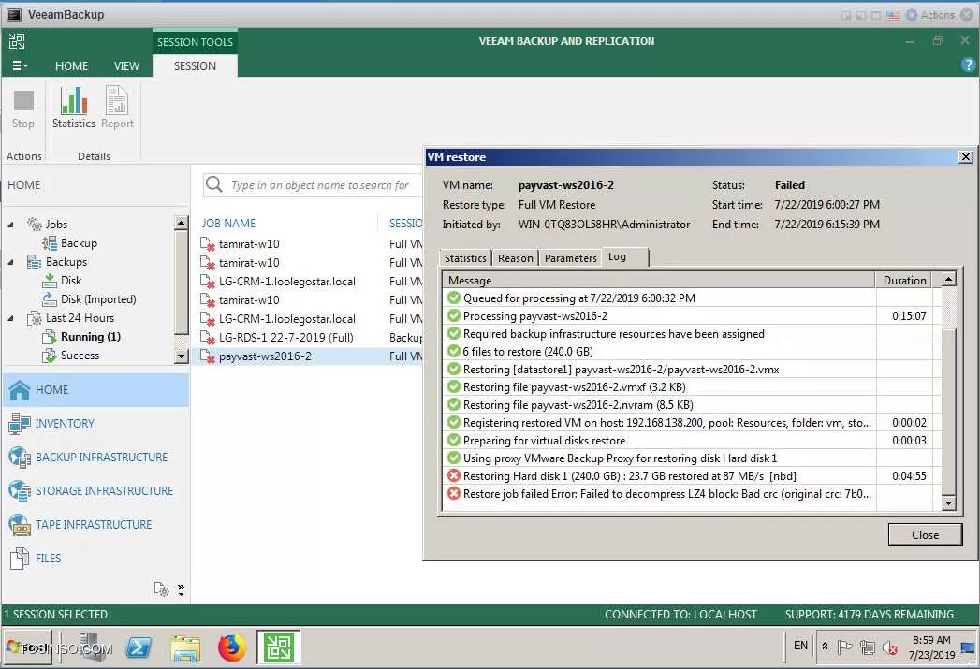Open Parameters tab in VM restore dialog
This screenshot has width=980, height=669.
570,258
